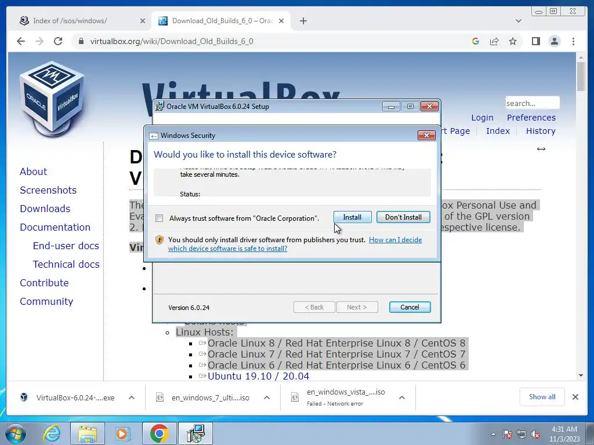
Task: Close the Download_Old_Builds_6_0 tab
Action: [x=281, y=21]
